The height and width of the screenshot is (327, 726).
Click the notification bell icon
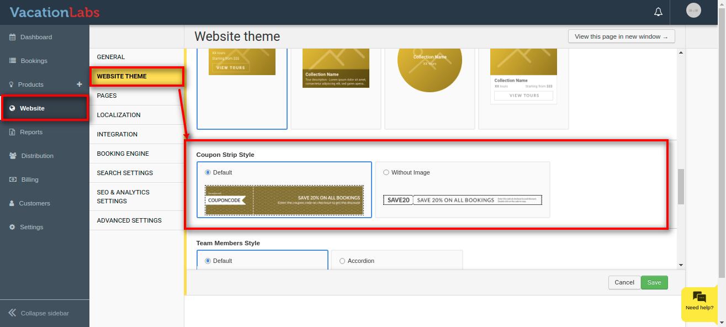point(658,12)
